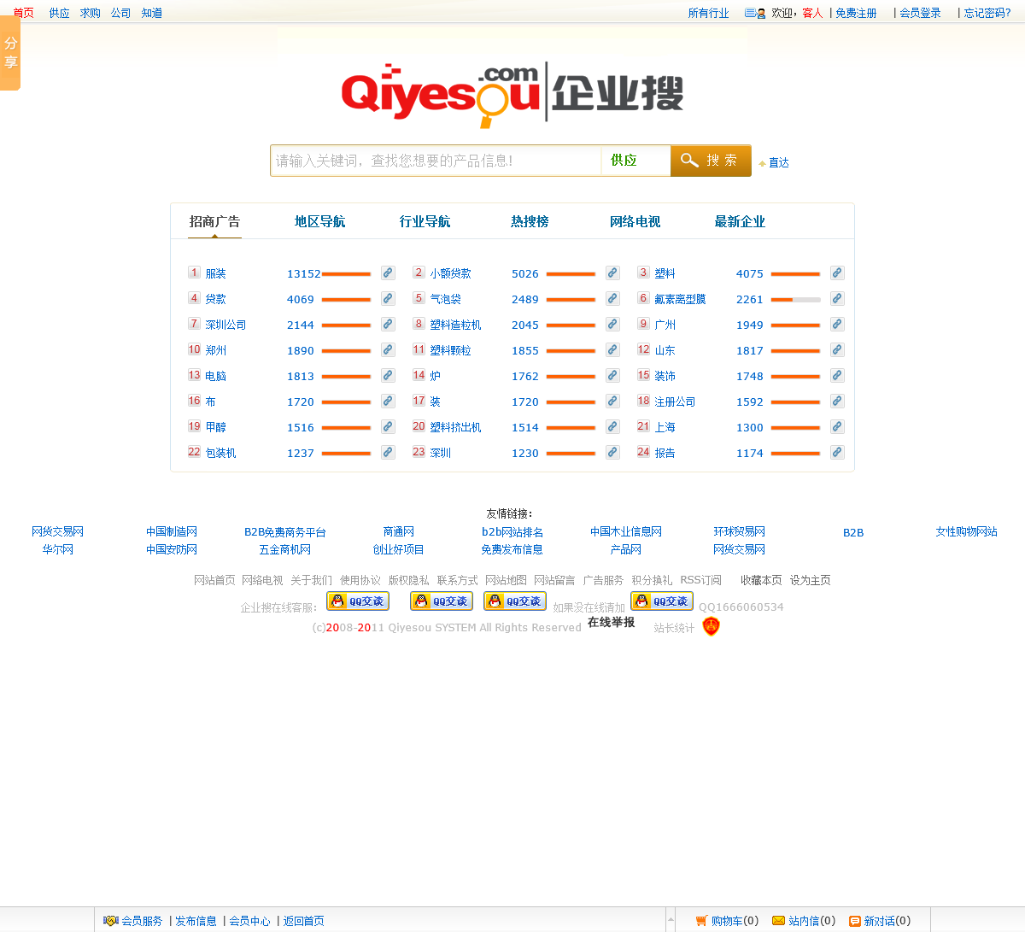
Task: Click the keyword search input field
Action: click(436, 161)
